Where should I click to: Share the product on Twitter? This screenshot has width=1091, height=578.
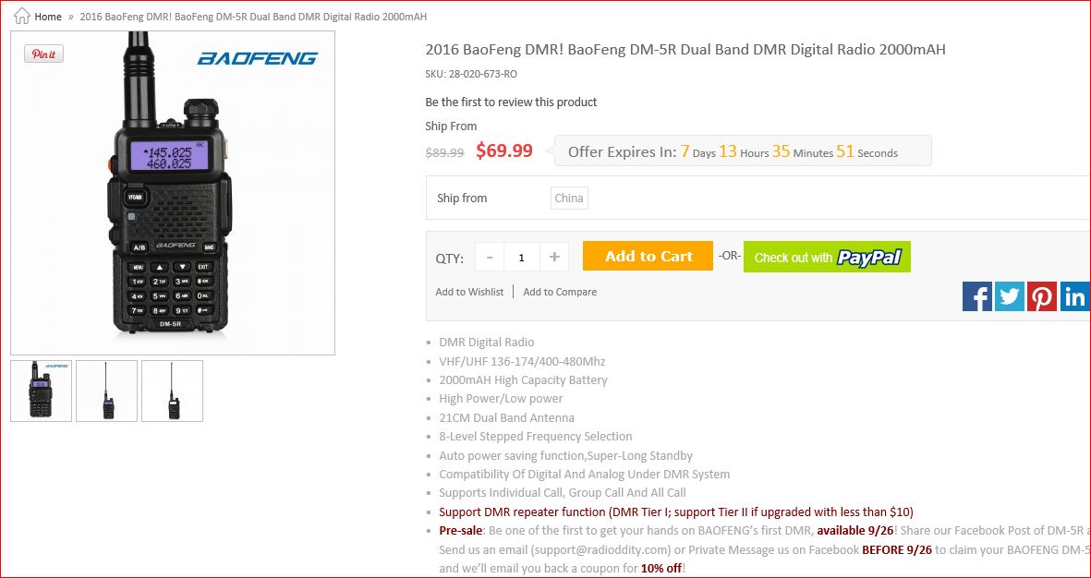tap(1009, 296)
